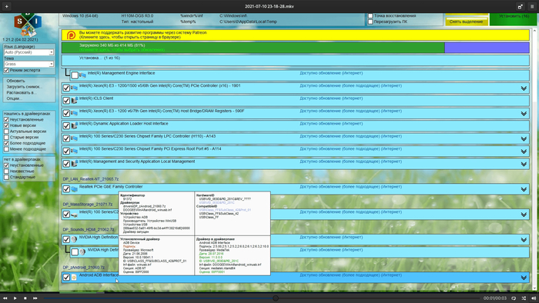Click the 'Снять выделение' button

click(x=466, y=22)
